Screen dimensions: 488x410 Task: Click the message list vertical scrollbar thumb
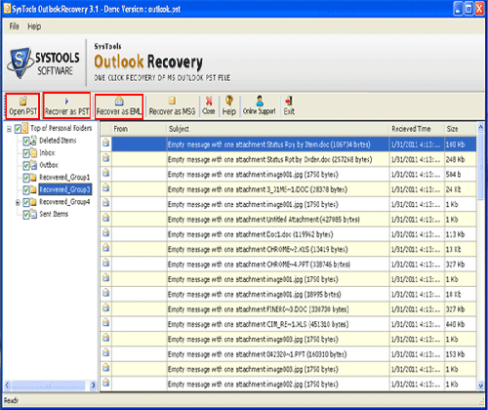(480, 166)
